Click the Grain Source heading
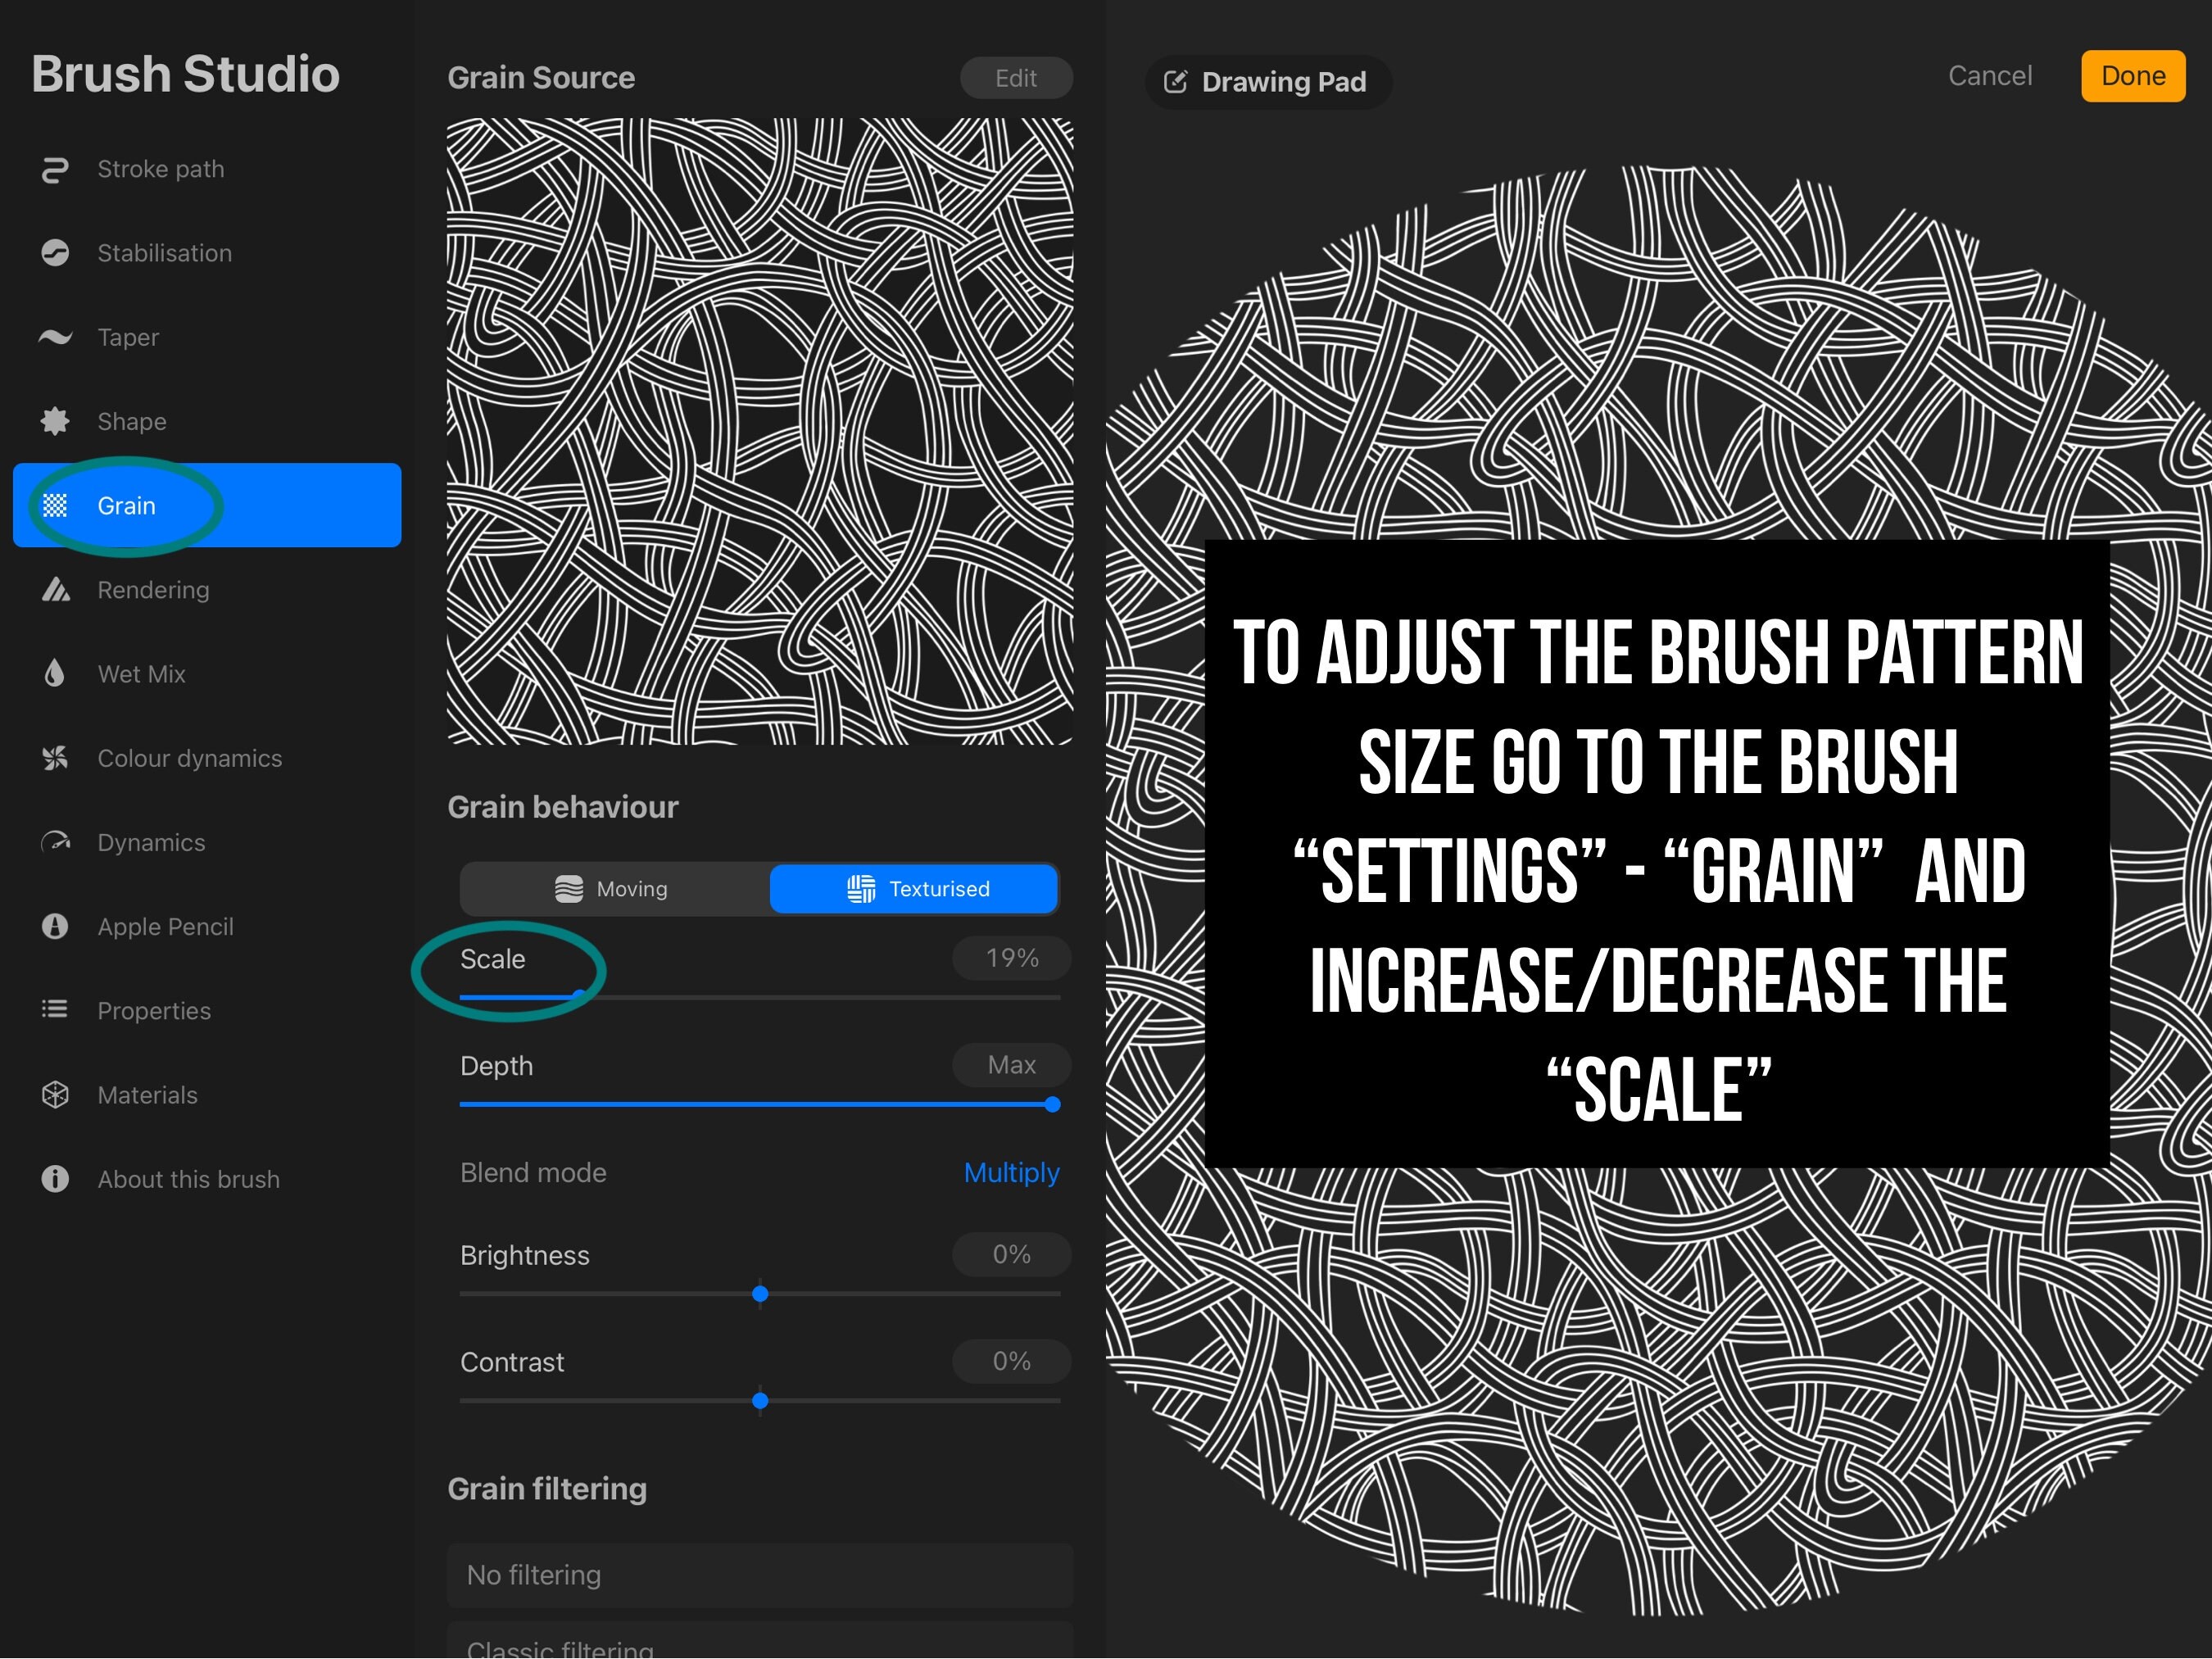The width and height of the screenshot is (2212, 1659). [541, 78]
